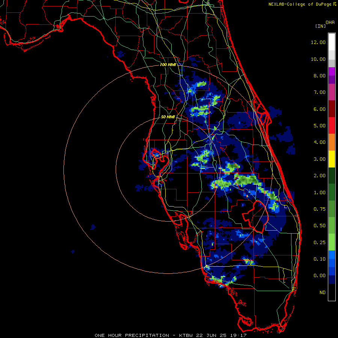
Task: Click the 10.00 legend value
Action: (318, 59)
